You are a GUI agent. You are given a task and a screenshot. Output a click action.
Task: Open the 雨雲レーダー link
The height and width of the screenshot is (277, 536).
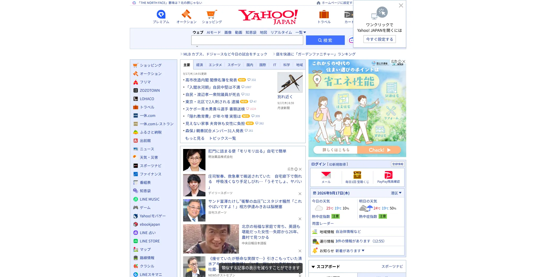pyautogui.click(x=323, y=223)
